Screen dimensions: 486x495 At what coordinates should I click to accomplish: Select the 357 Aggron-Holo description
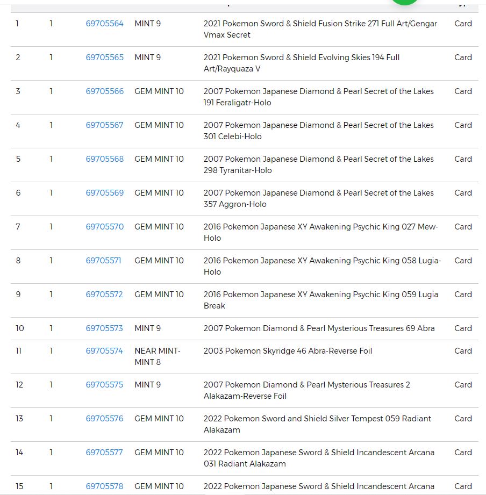pyautogui.click(x=319, y=198)
